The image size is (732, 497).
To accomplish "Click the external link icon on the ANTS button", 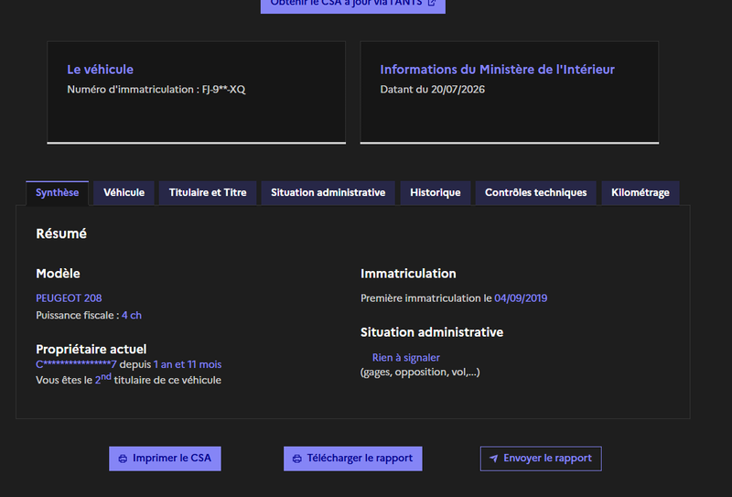I will point(432,3).
